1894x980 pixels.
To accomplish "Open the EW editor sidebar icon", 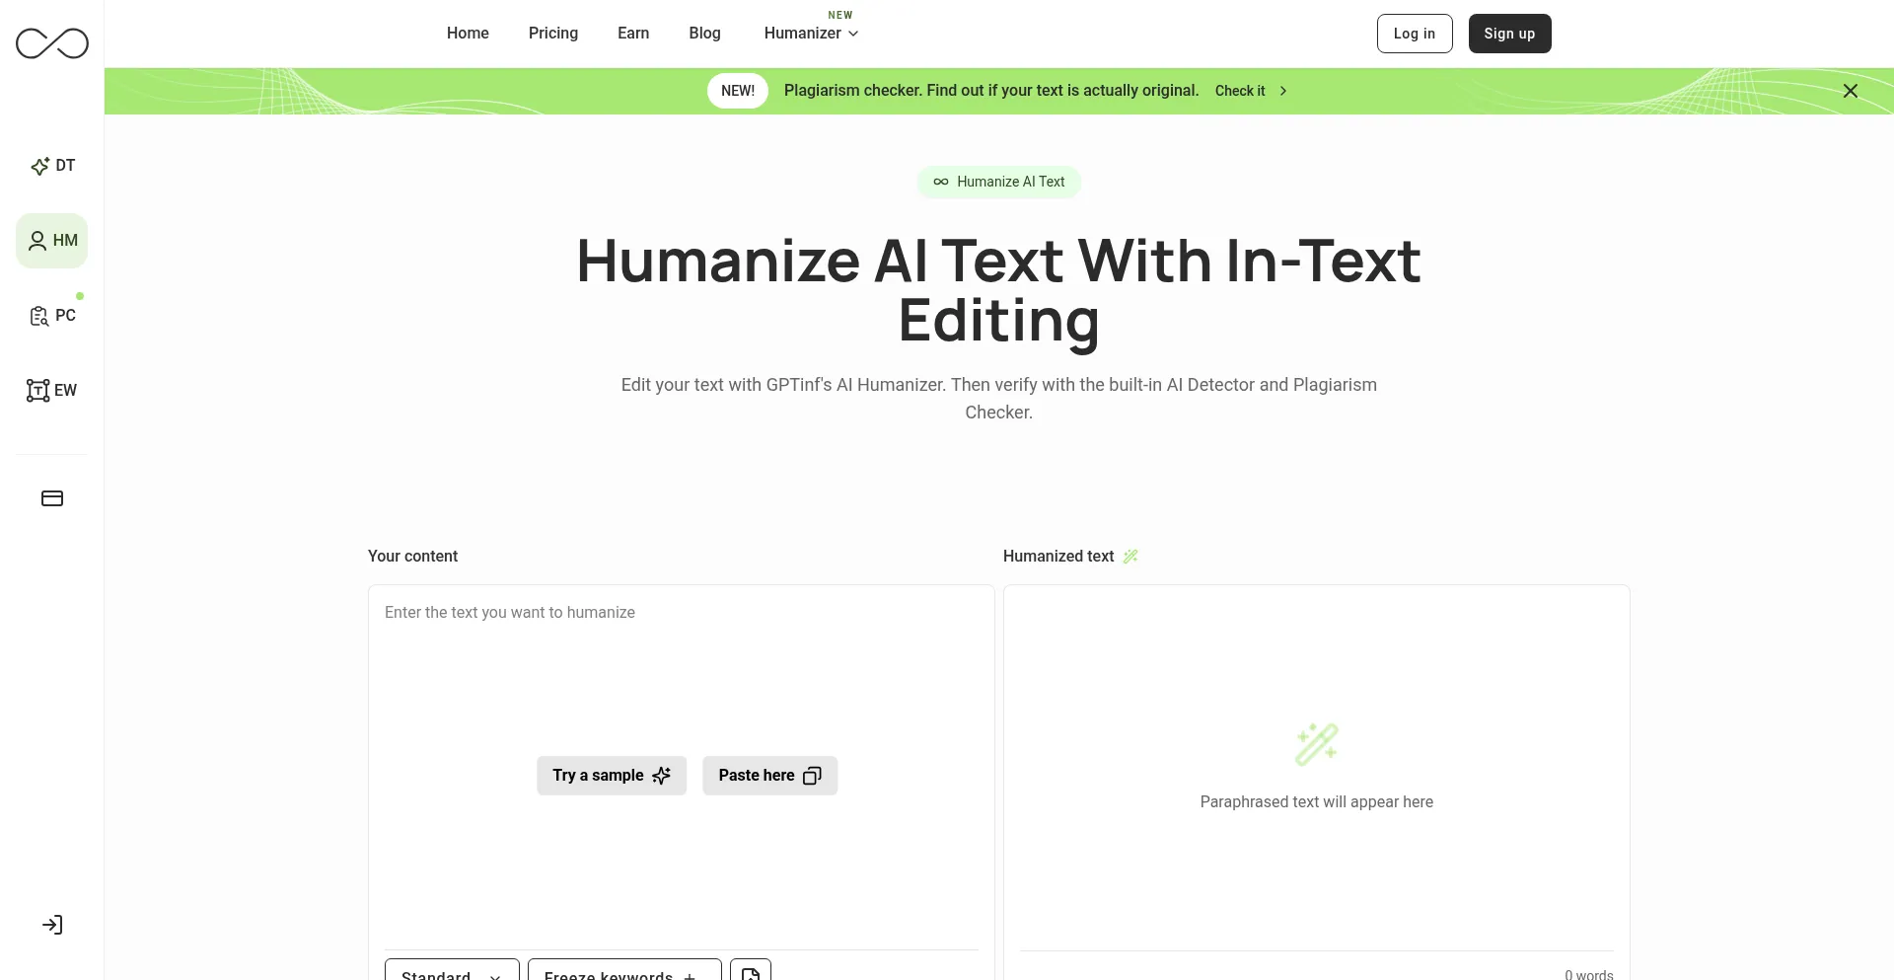I will 52,391.
